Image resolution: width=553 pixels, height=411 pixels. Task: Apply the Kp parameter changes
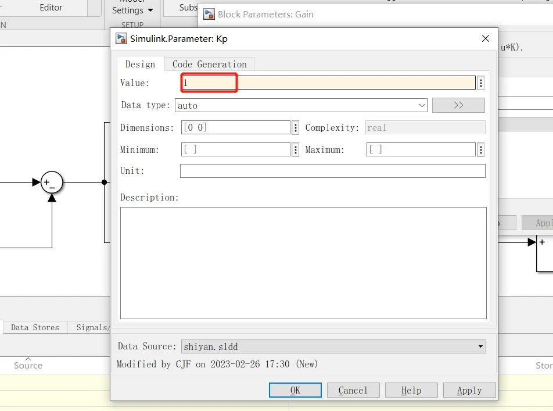pyautogui.click(x=469, y=390)
